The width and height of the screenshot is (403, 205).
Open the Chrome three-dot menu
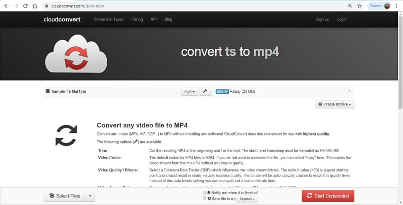tap(397, 6)
